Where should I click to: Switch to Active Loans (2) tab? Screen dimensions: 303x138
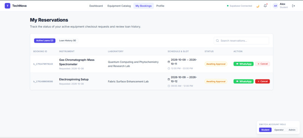(45, 40)
